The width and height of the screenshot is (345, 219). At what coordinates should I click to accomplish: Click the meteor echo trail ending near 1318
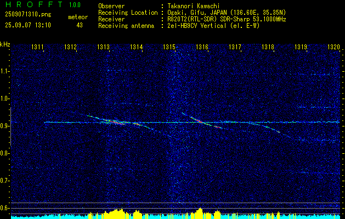click(x=265, y=127)
